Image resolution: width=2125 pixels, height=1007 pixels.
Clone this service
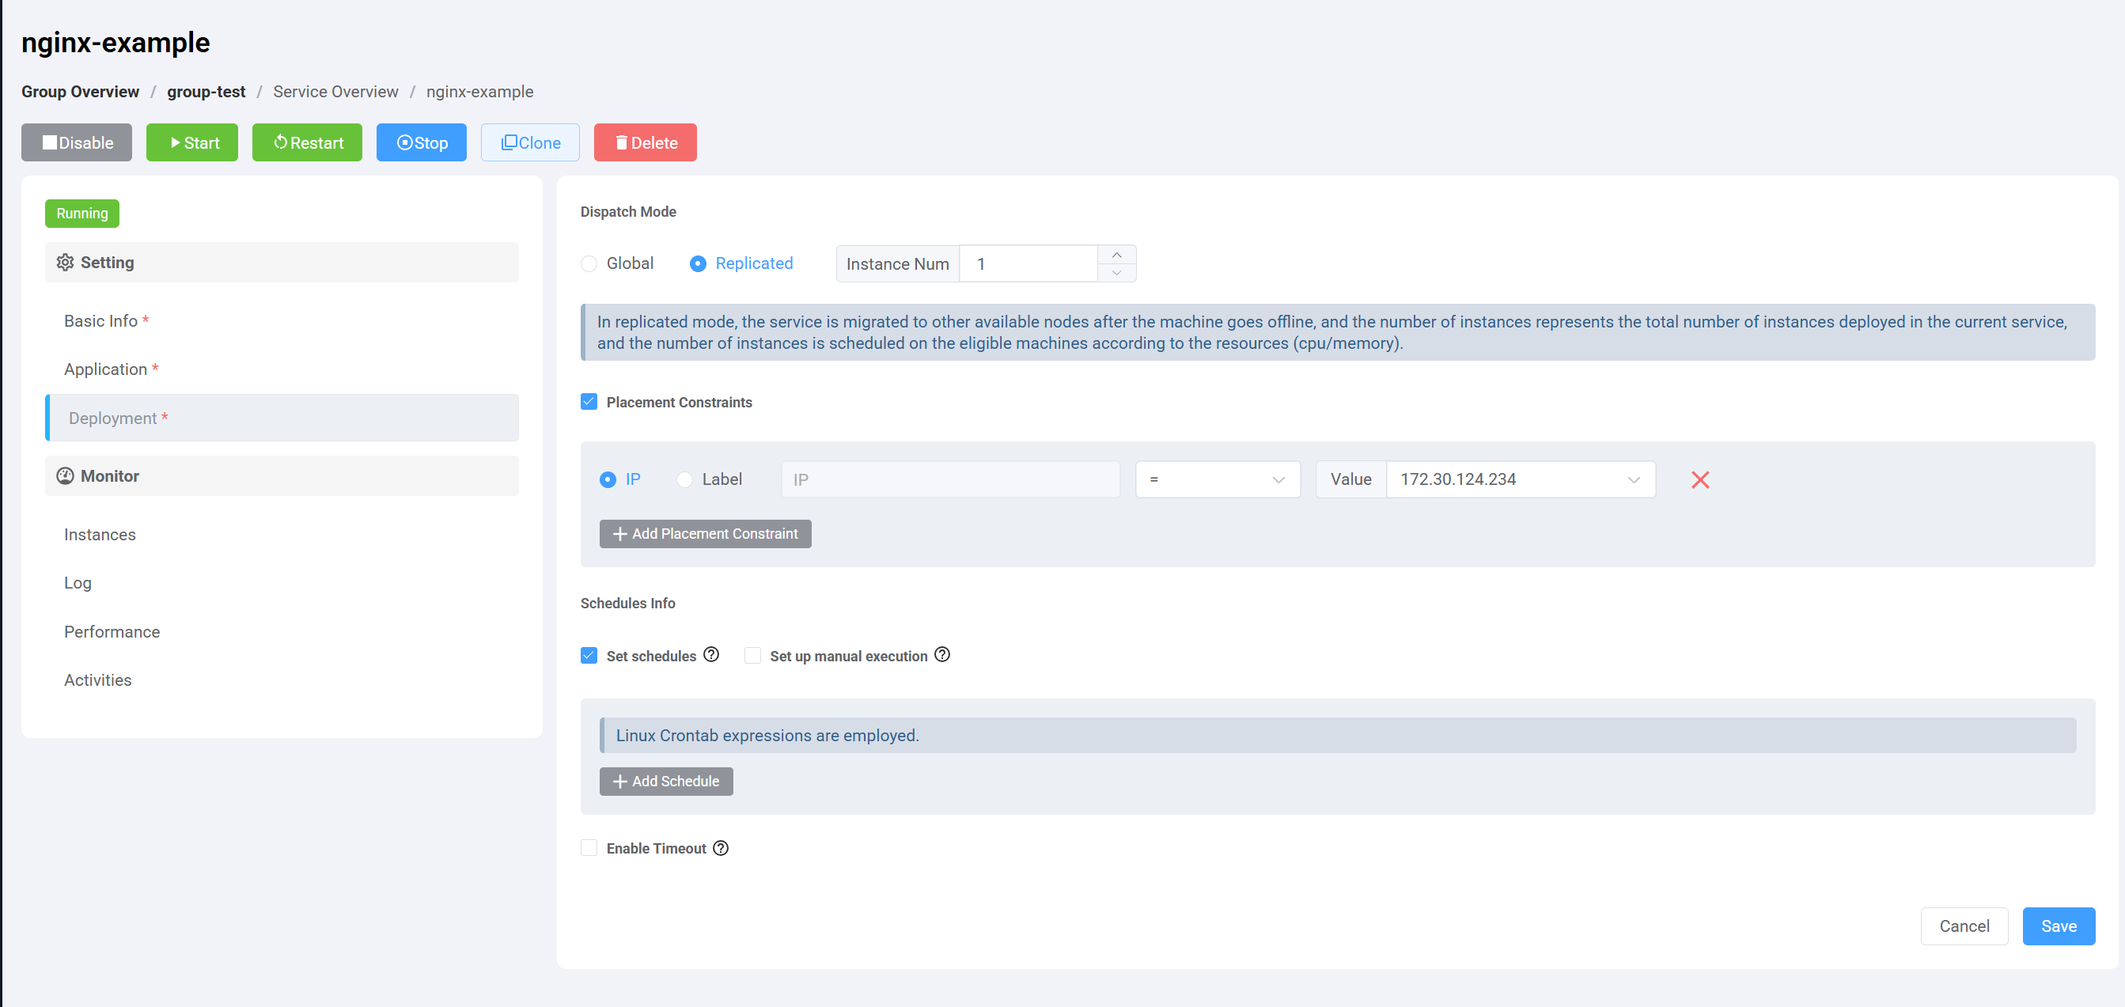point(530,142)
